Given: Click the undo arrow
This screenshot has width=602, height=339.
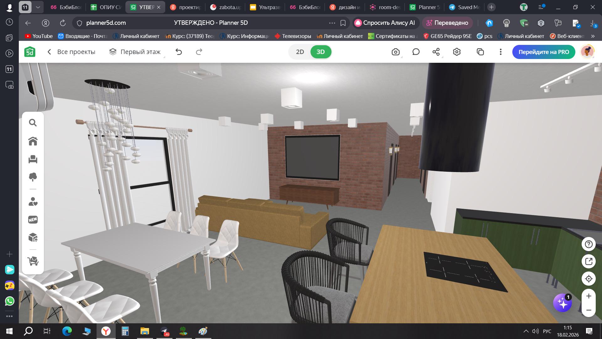Looking at the screenshot, I should (x=179, y=52).
